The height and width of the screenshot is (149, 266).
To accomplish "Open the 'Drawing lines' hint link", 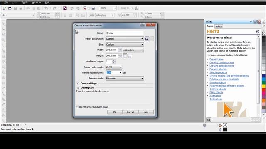I will (217, 59).
